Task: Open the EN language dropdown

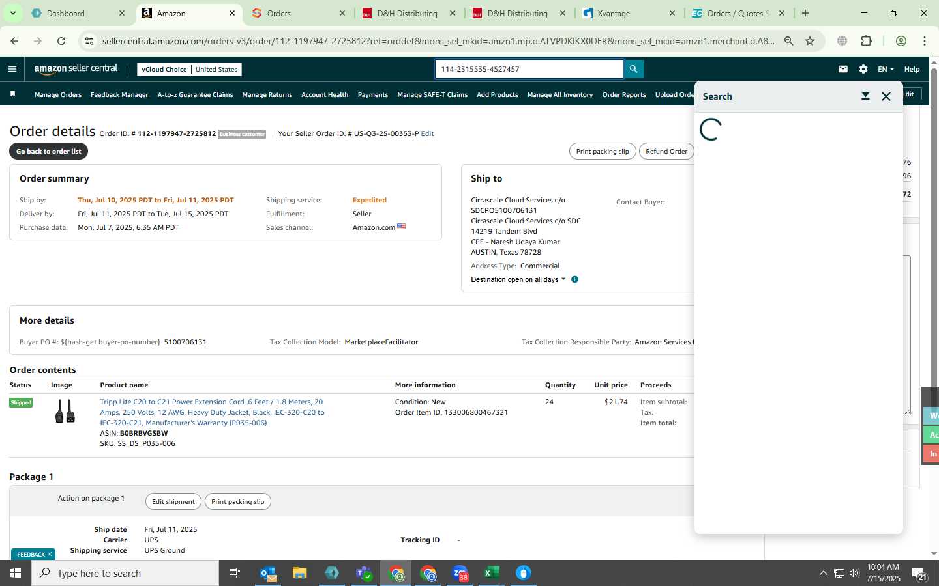Action: (x=886, y=69)
